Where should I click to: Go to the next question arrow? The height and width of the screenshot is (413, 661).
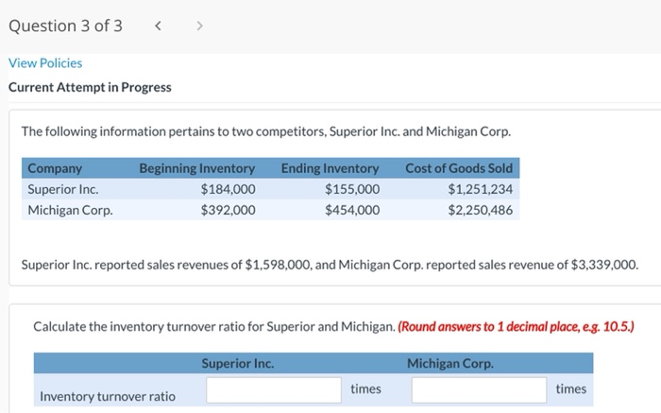[199, 26]
